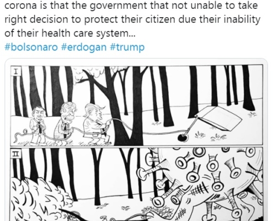Open the #bolsonaro hashtag link
Image resolution: width=273 pixels, height=221 pixels.
tap(31, 47)
